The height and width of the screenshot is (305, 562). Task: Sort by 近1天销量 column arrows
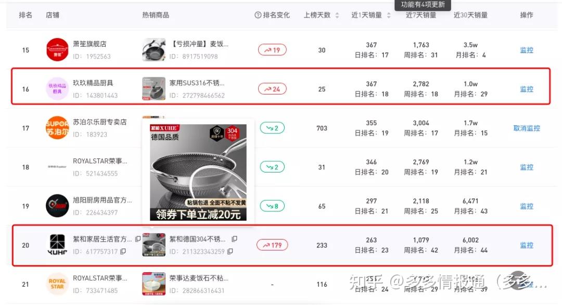(389, 15)
